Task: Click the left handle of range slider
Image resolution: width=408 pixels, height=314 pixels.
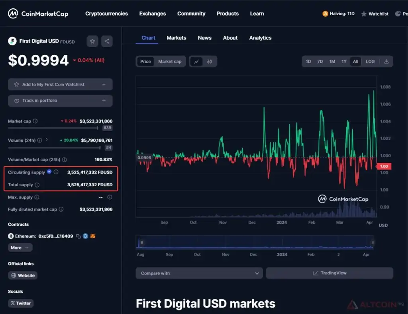Action: [x=142, y=242]
